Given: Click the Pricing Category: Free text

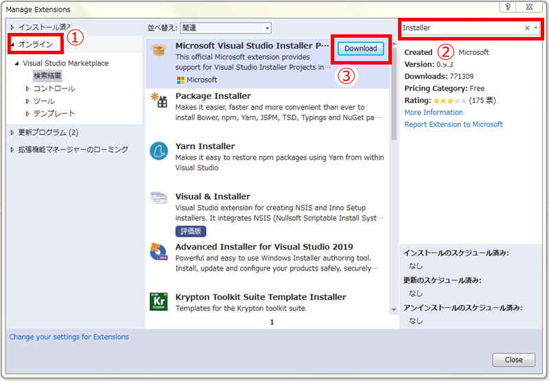Looking at the screenshot, I should click(x=444, y=89).
